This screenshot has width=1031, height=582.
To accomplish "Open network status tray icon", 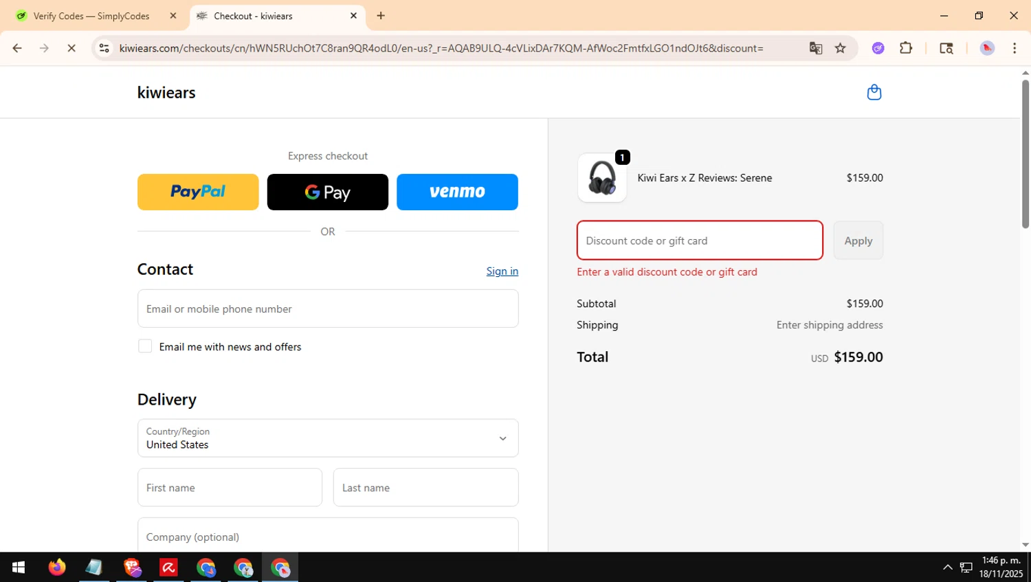I will pos(966,568).
